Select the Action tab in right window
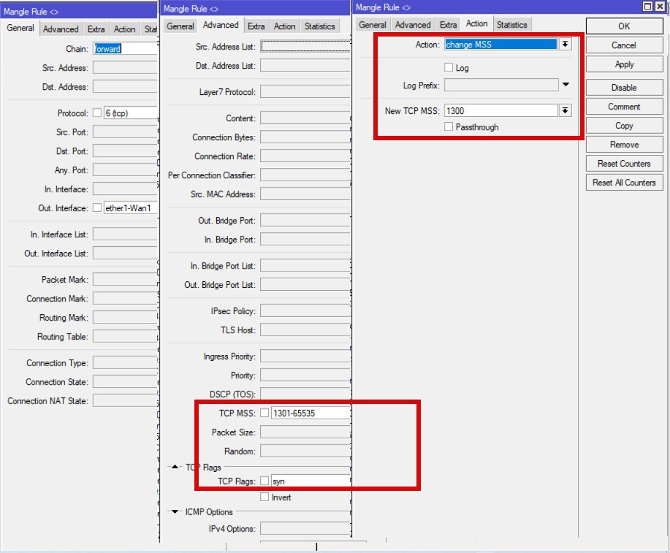The width and height of the screenshot is (670, 553). click(476, 23)
